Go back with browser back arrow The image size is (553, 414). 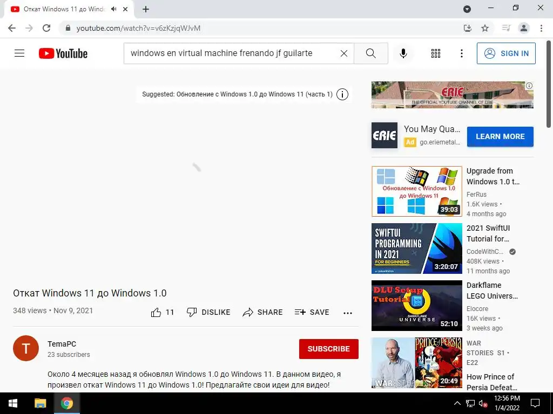[12, 28]
